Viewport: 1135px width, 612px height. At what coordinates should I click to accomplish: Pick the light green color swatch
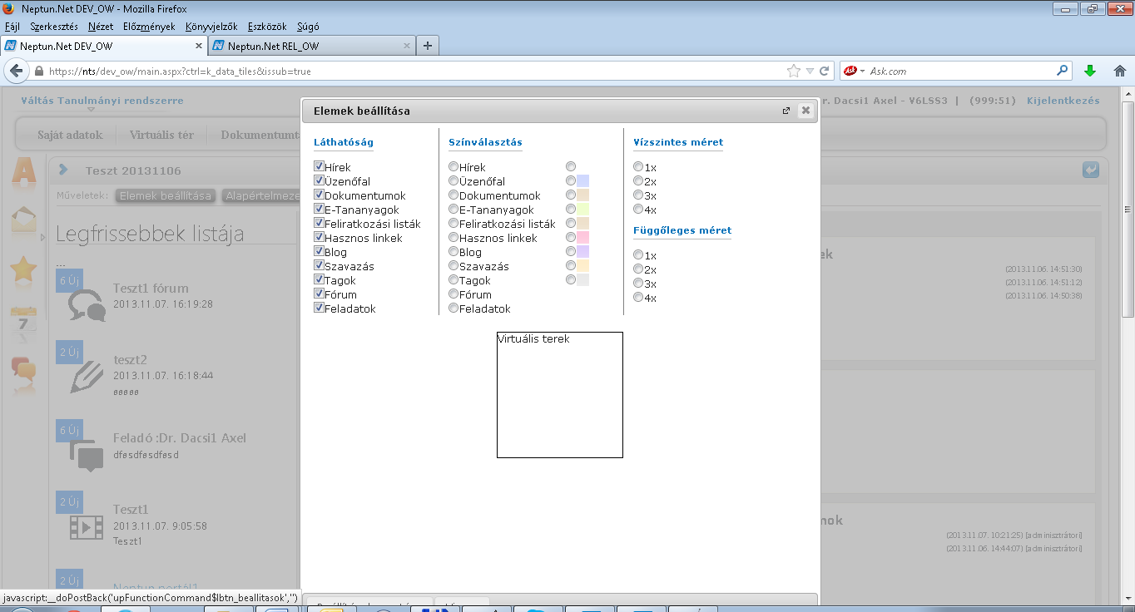(582, 210)
